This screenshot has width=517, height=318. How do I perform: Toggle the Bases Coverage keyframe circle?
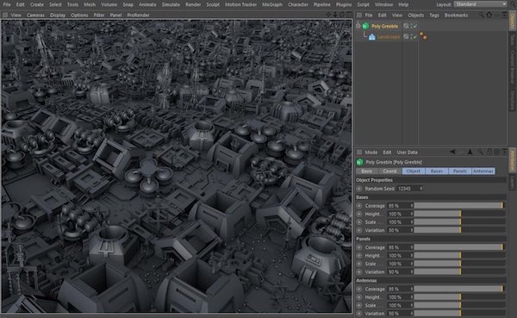point(359,205)
